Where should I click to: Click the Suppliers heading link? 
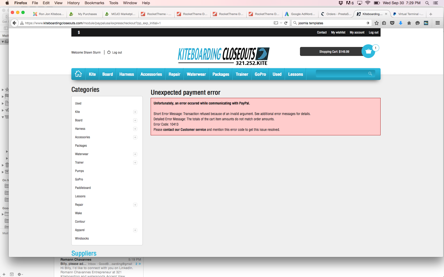pos(84,253)
